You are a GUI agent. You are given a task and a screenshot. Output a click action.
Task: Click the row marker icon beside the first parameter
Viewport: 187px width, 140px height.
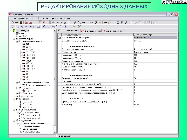59,38
